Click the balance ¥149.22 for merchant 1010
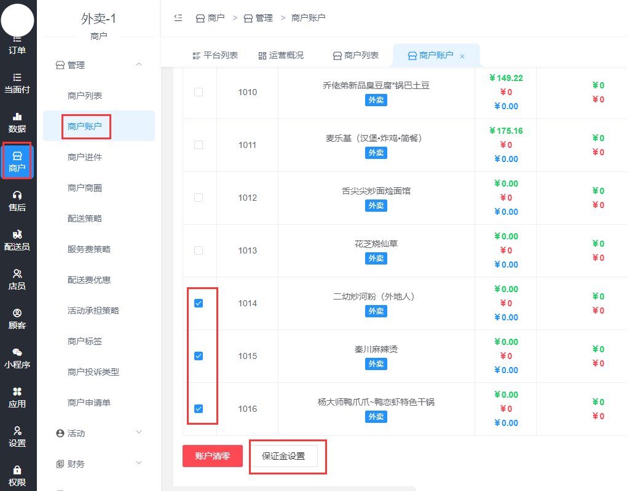This screenshot has width=627, height=491. click(507, 78)
